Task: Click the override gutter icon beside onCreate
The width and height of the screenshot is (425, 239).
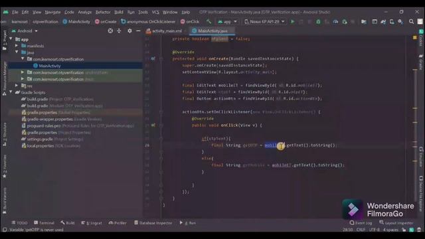Action: pos(153,58)
